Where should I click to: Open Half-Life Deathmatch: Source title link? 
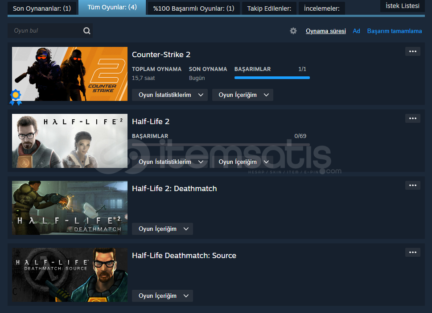184,255
